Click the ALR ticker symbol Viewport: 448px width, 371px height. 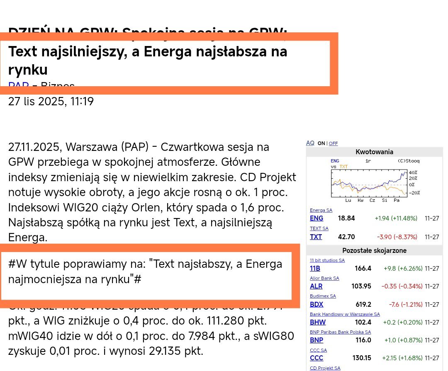(x=316, y=286)
